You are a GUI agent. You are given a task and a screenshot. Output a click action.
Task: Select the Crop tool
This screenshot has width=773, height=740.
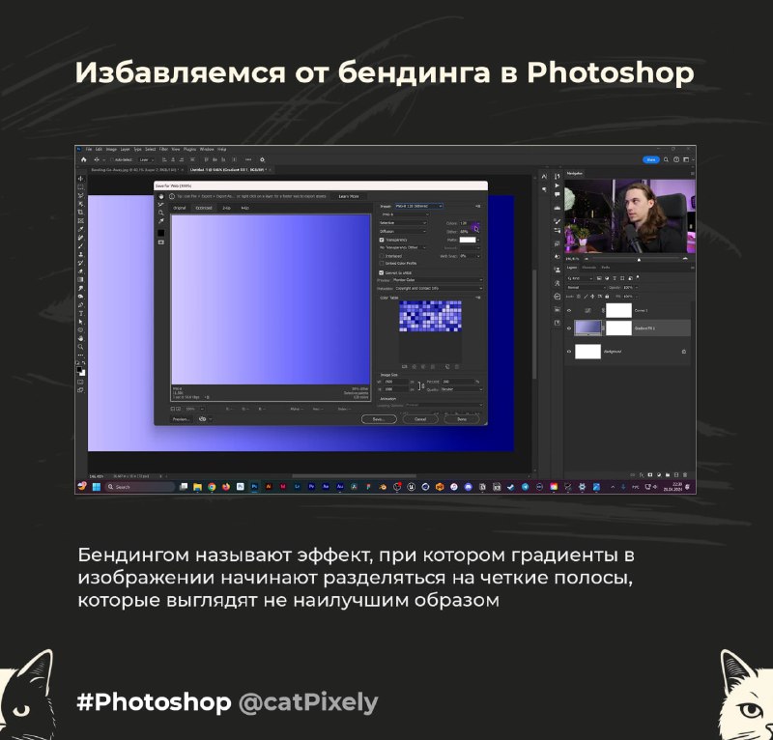(x=80, y=212)
